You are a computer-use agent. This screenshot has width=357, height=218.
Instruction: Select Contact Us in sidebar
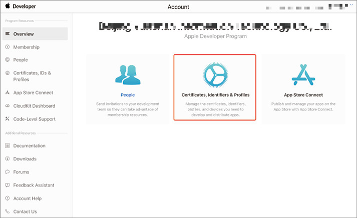[x=25, y=211]
